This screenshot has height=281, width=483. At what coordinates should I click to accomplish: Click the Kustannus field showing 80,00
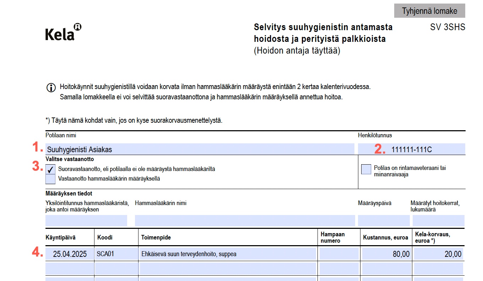386,254
